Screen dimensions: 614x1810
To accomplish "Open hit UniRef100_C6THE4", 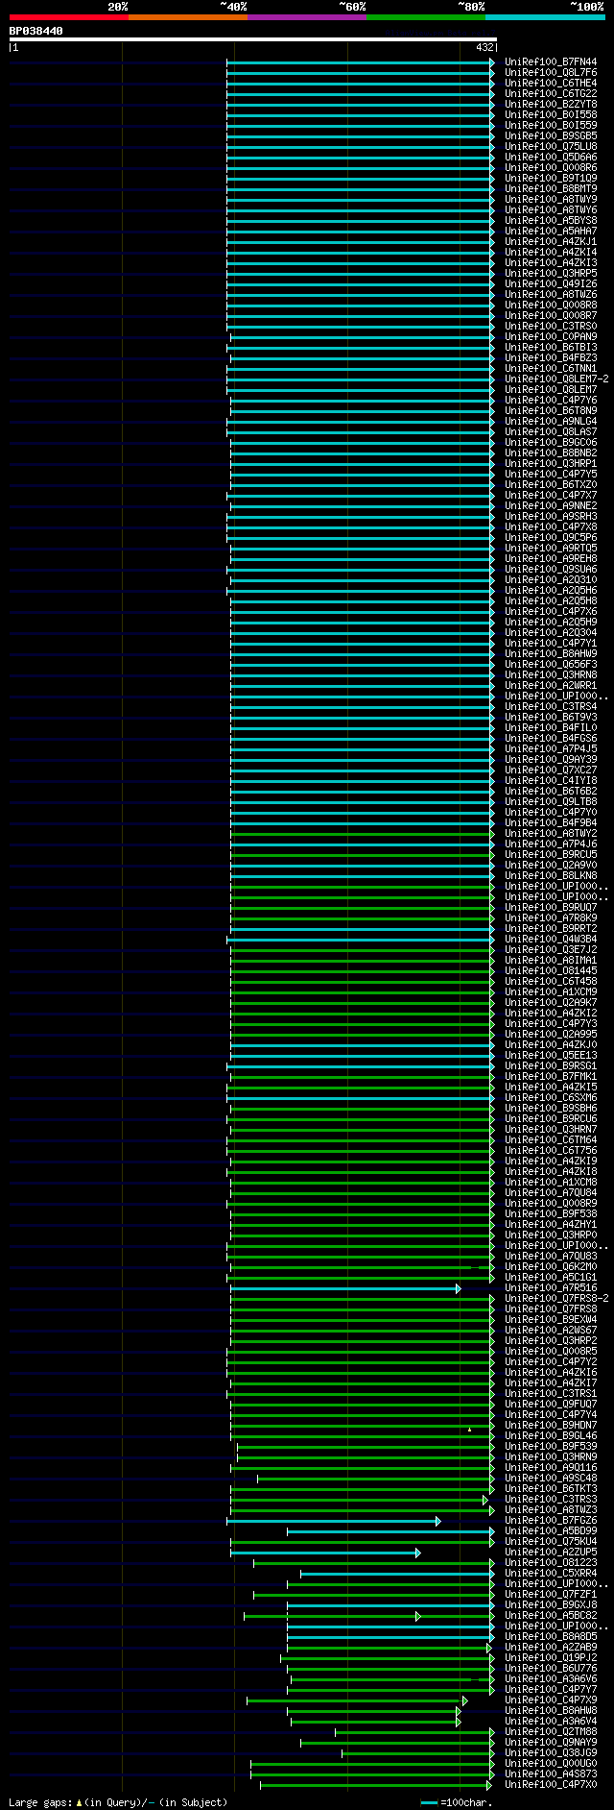I will click(551, 84).
